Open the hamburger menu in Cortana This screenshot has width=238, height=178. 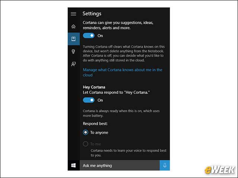(x=74, y=14)
